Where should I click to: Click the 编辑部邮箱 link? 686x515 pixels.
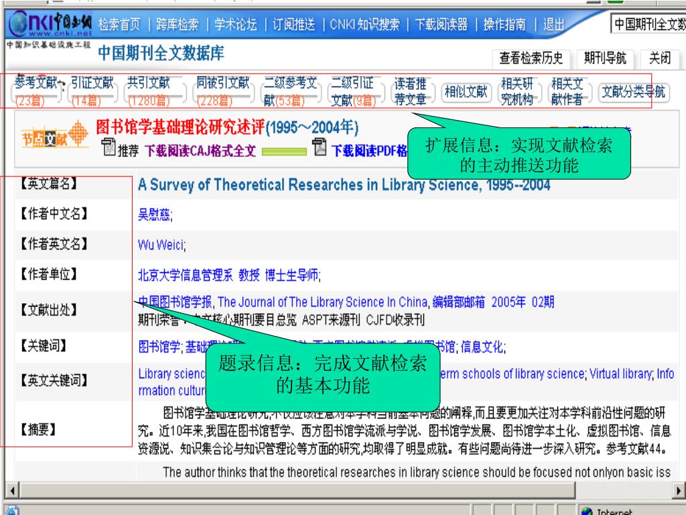tap(458, 302)
